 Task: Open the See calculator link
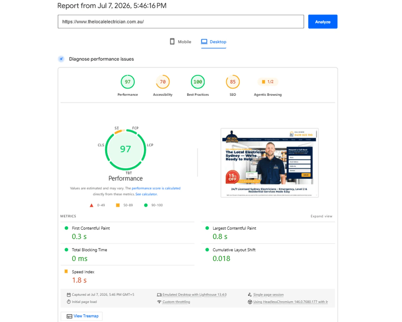point(146,194)
